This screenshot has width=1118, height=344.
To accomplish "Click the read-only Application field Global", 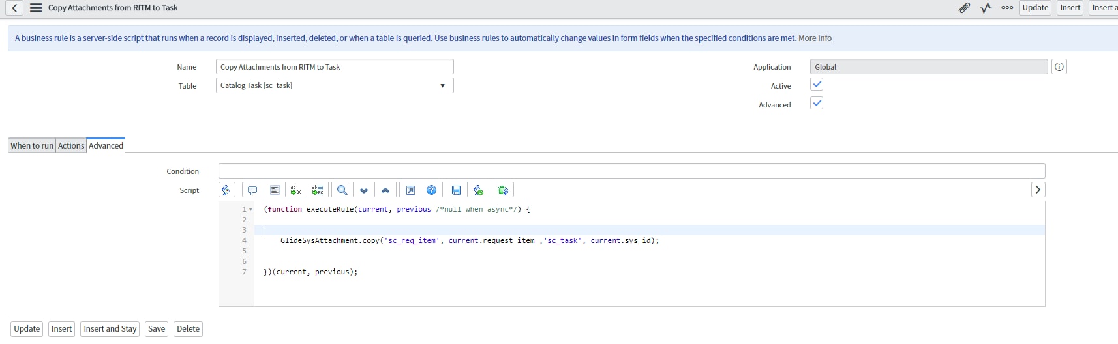I will pyautogui.click(x=929, y=66).
